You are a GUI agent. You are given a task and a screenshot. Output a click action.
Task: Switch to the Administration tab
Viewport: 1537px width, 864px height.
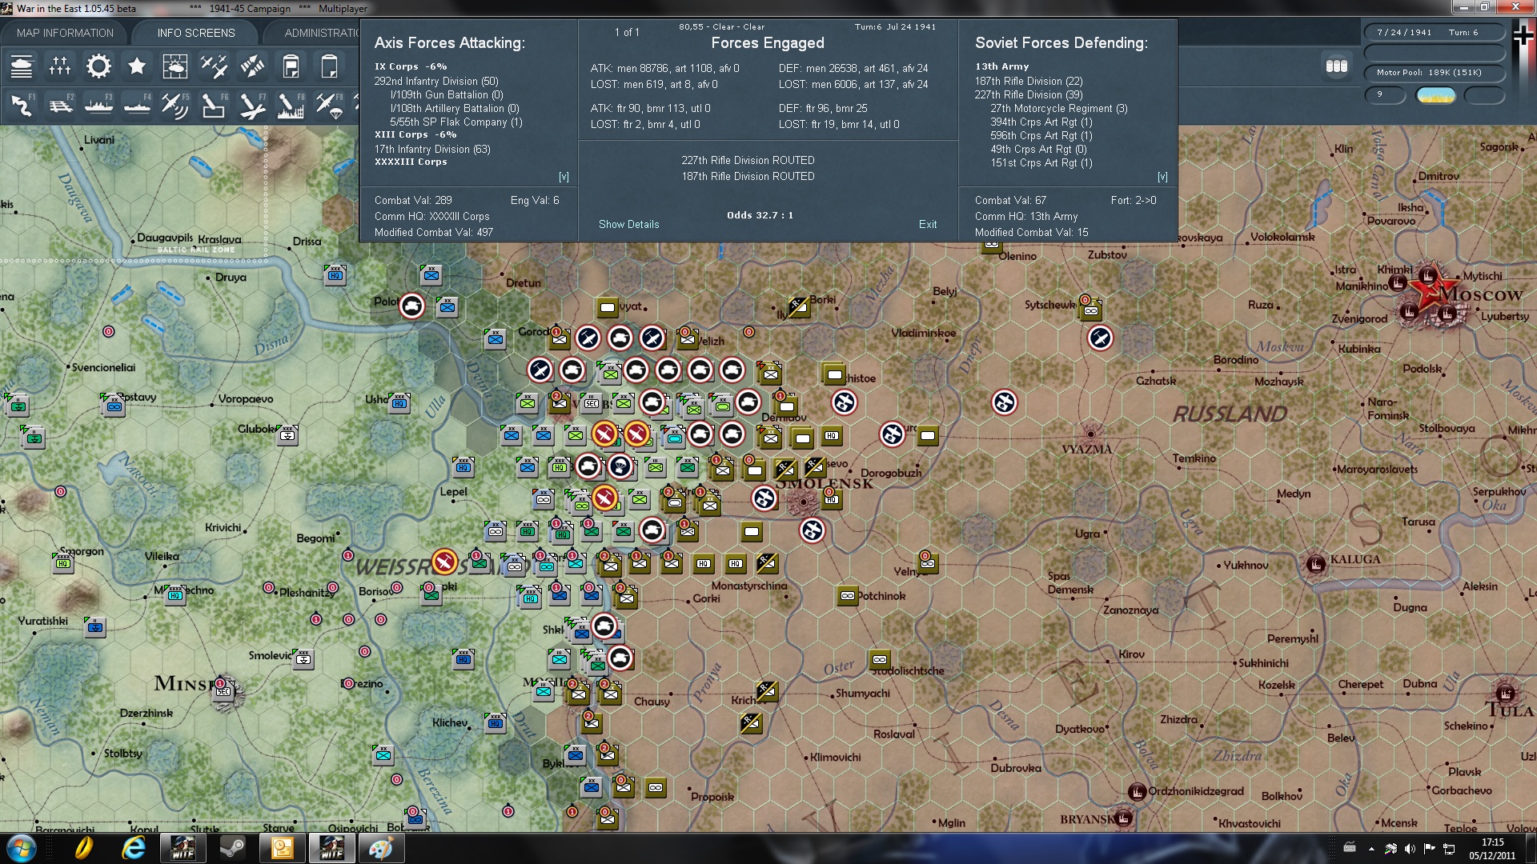[x=321, y=33]
